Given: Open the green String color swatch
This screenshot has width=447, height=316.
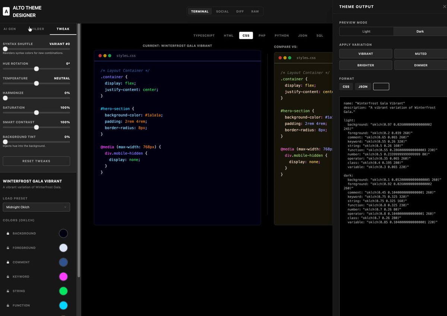Looking at the screenshot, I should point(63,291).
